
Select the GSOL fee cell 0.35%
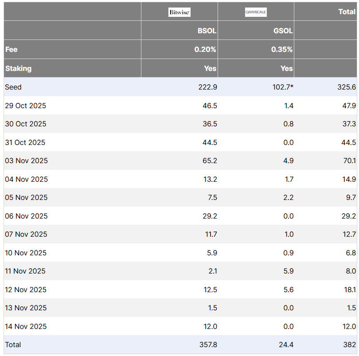click(282, 50)
